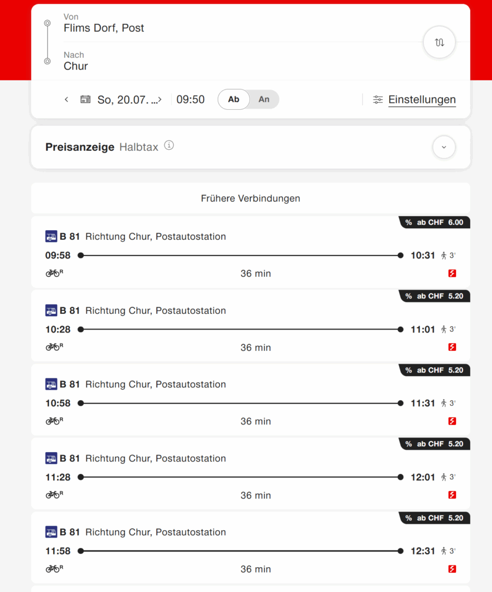The width and height of the screenshot is (492, 592).
Task: Click walking icon next to 12:01 arrival
Action: coord(443,477)
